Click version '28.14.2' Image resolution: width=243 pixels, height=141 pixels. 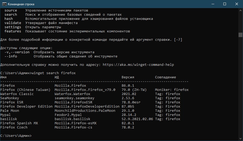click(129, 115)
